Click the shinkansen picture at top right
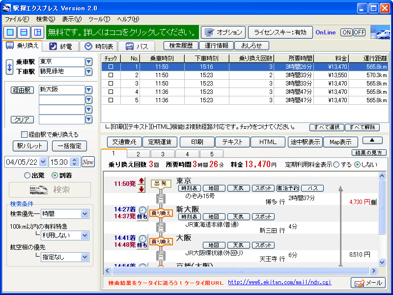393x295 pixels. coord(380,32)
